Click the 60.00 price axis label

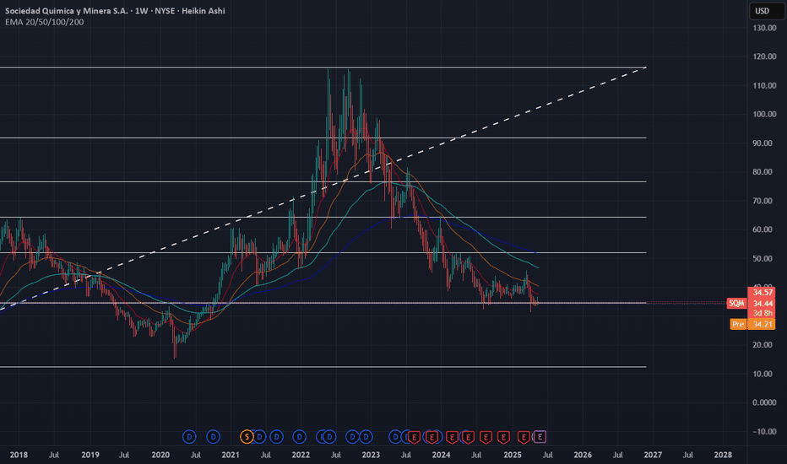(x=763, y=229)
